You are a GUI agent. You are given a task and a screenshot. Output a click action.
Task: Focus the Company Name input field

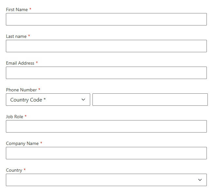tap(106, 153)
